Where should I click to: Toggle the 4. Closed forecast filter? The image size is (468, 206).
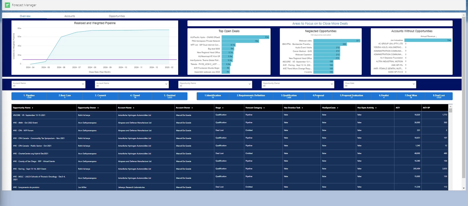point(135,96)
